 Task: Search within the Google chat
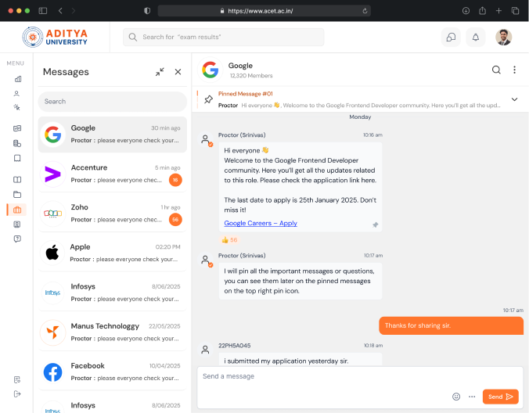click(496, 70)
